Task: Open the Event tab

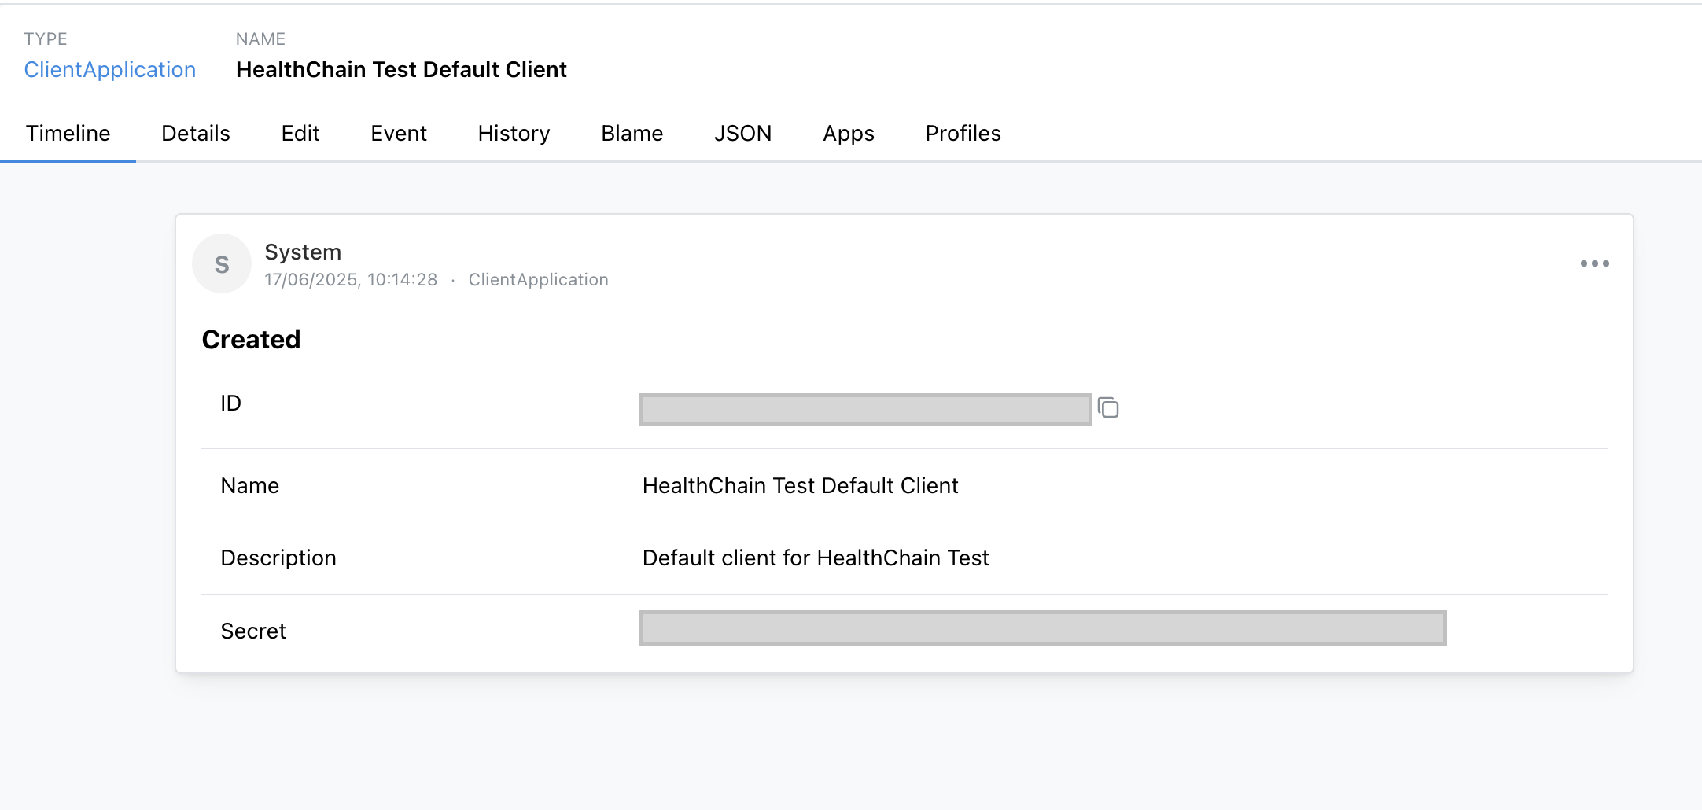Action: click(x=398, y=134)
